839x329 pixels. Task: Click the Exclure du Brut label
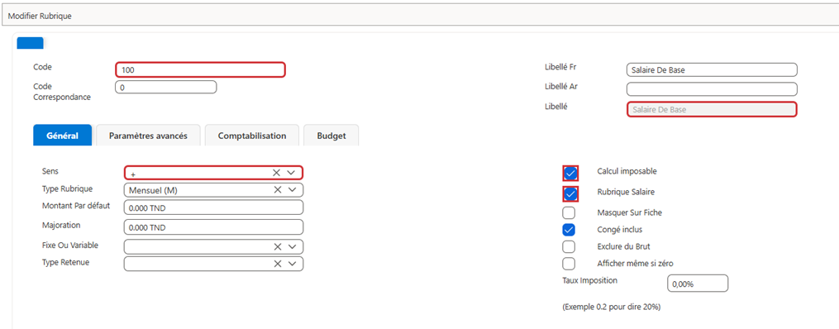[x=623, y=247]
